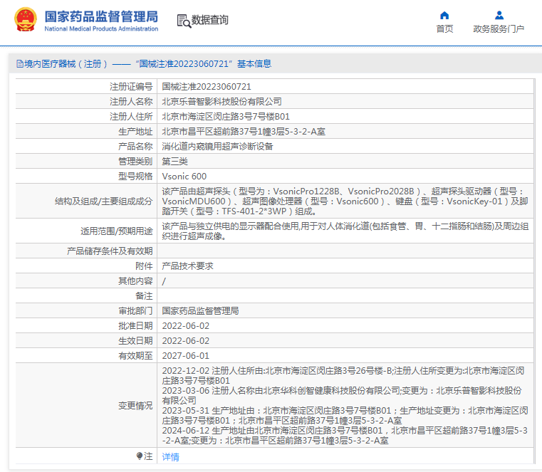The image size is (542, 472).
Task: Click the document icon before 境内医疗器械
Action: click(x=20, y=64)
